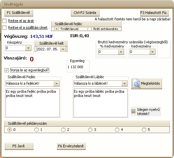174x158 pixels.
Task: Click F6 Érvénytelenít button
Action: tap(71, 146)
